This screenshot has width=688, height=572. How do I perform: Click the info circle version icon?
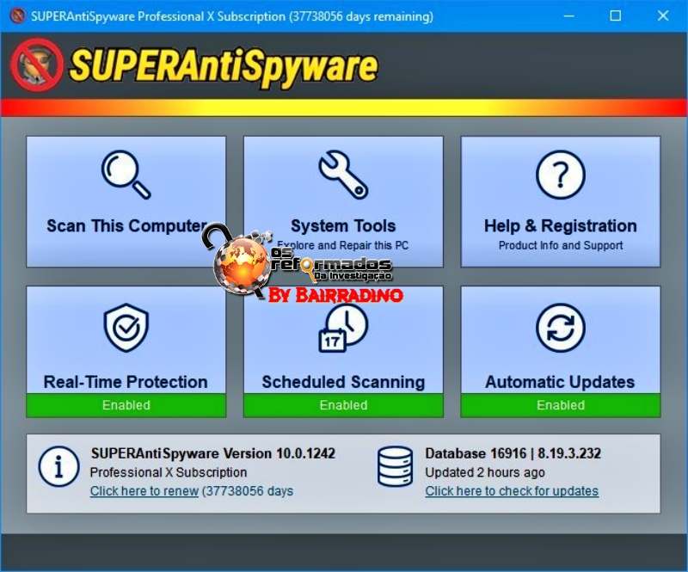58,467
